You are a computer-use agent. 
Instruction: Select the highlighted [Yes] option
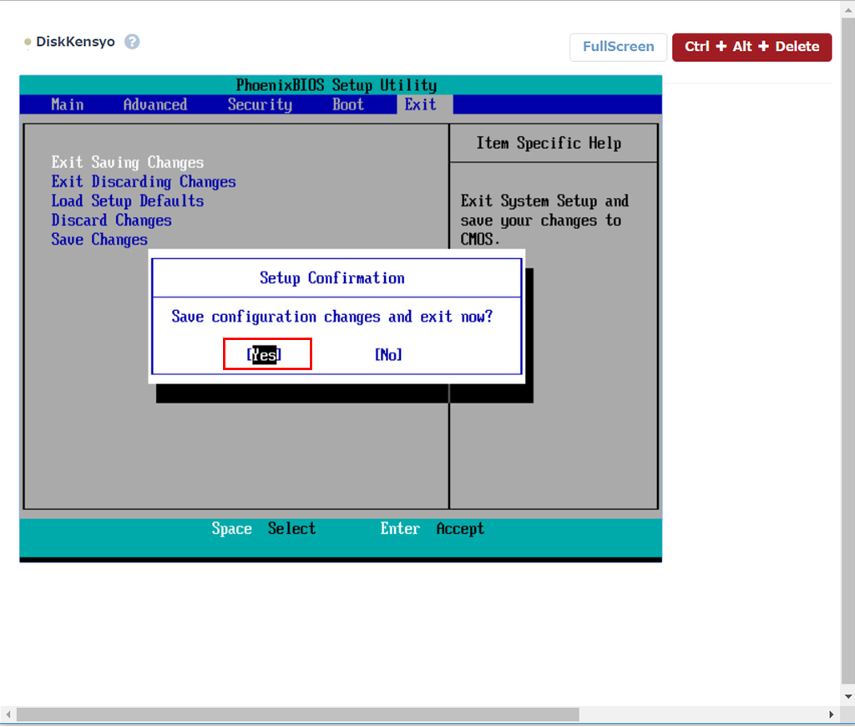coord(264,355)
